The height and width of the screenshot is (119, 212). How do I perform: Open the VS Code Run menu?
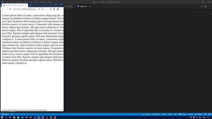(x=36, y=2)
